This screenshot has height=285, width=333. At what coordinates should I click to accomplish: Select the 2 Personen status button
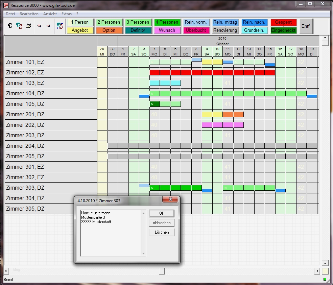(109, 22)
